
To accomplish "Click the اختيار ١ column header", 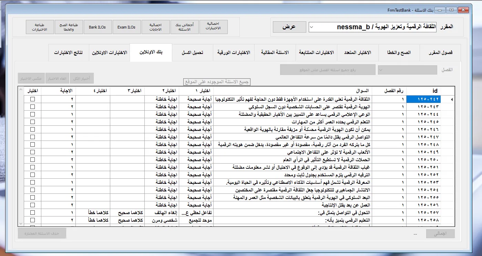I will coord(196,91).
